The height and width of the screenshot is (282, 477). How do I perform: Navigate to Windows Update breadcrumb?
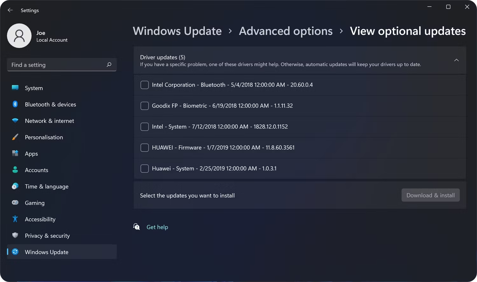pos(177,31)
